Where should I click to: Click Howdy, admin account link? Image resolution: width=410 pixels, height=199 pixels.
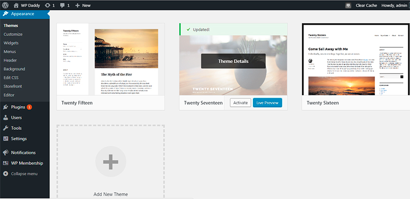click(x=394, y=5)
